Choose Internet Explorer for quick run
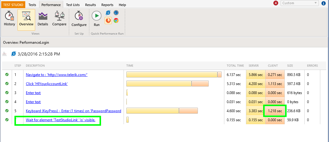This screenshot has height=142, width=329. click(108, 13)
